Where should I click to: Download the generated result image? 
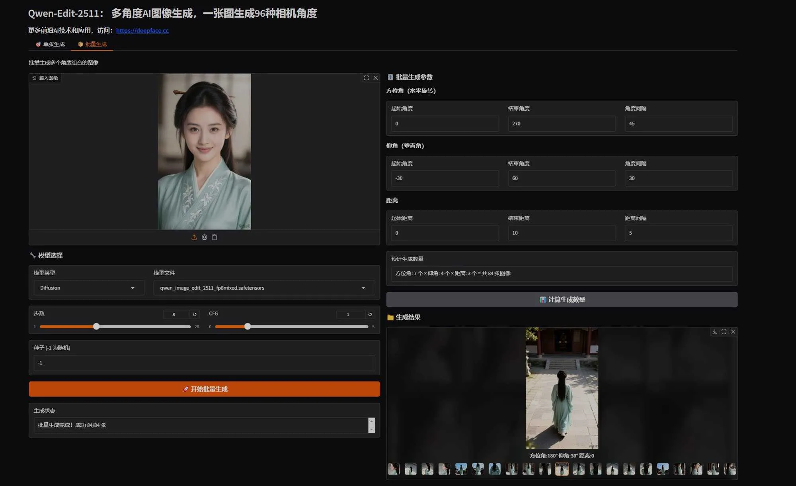[714, 331]
